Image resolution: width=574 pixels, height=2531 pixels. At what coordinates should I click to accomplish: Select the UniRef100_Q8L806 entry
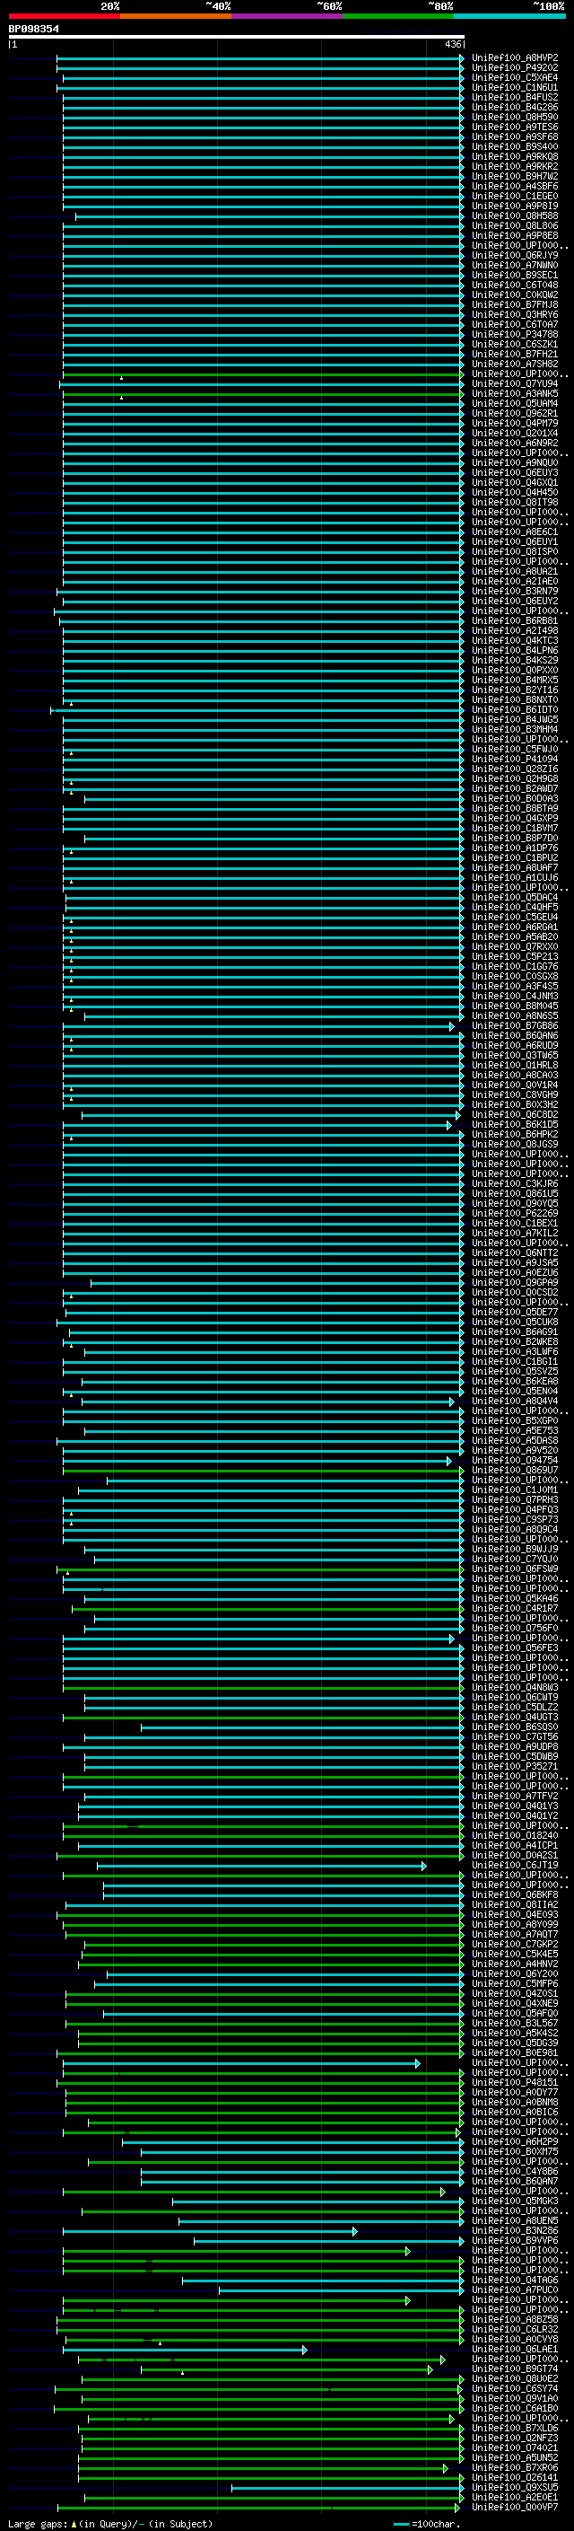pos(514,226)
